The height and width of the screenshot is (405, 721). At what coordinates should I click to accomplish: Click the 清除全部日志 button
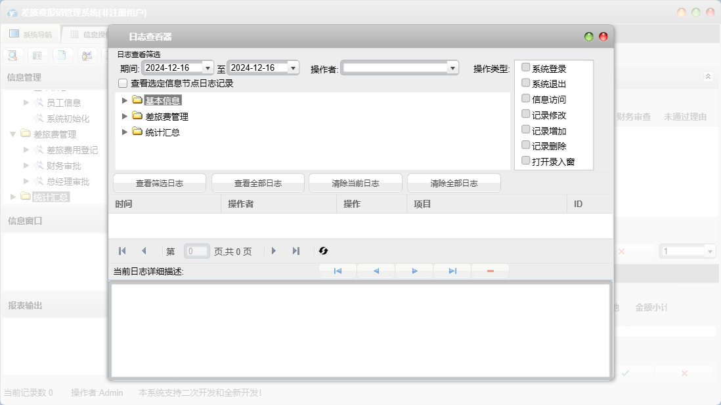tap(454, 183)
